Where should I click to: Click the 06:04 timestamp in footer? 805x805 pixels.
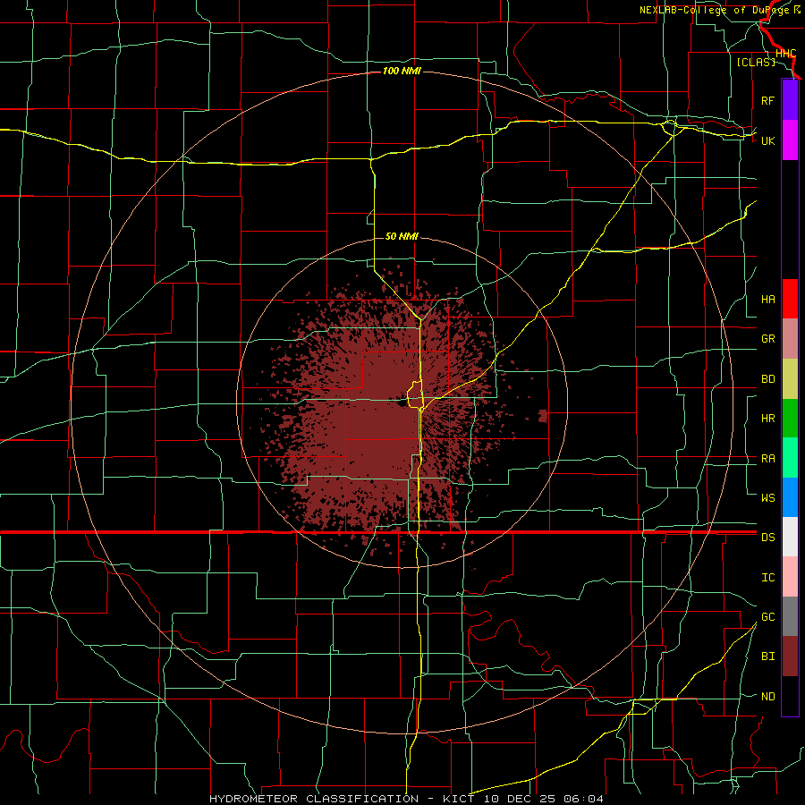tap(583, 799)
